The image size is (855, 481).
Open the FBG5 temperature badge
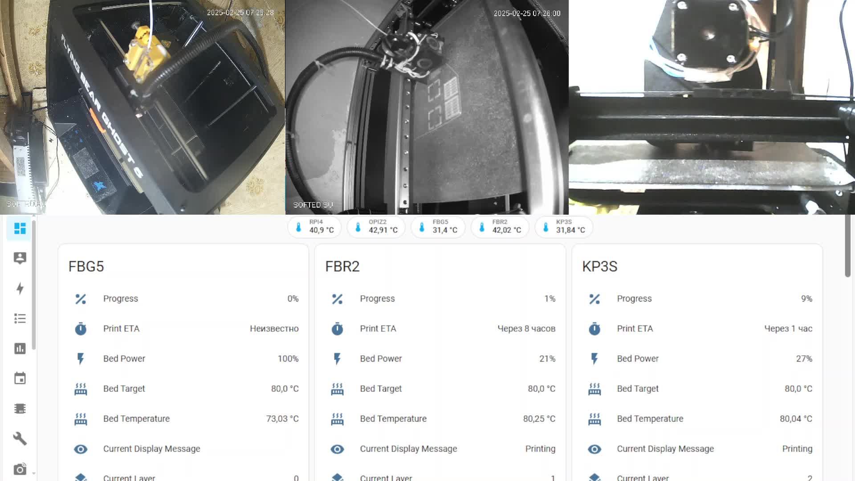[x=438, y=227]
